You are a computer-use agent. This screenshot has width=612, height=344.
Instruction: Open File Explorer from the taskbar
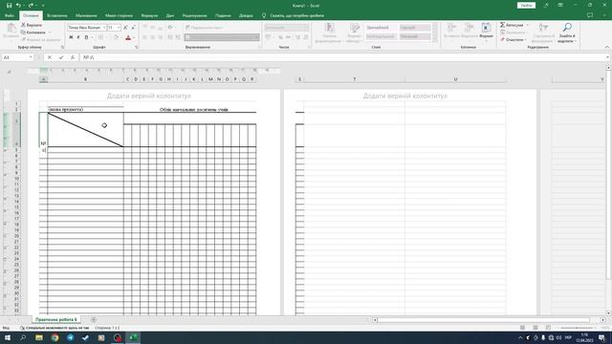tap(39, 337)
